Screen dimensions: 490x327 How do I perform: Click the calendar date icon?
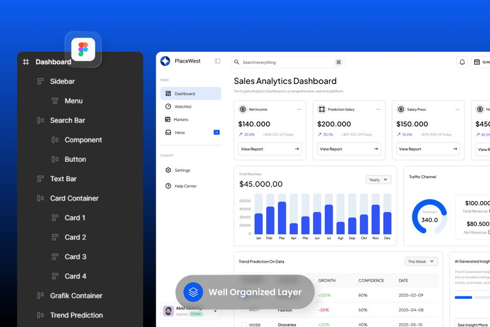tap(477, 62)
